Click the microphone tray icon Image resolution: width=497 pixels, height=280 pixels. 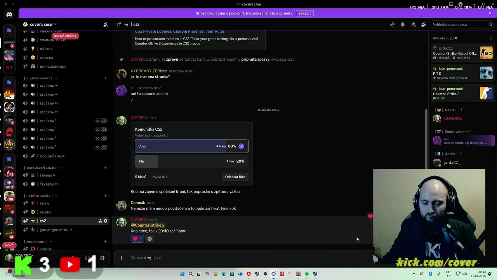(x=439, y=274)
